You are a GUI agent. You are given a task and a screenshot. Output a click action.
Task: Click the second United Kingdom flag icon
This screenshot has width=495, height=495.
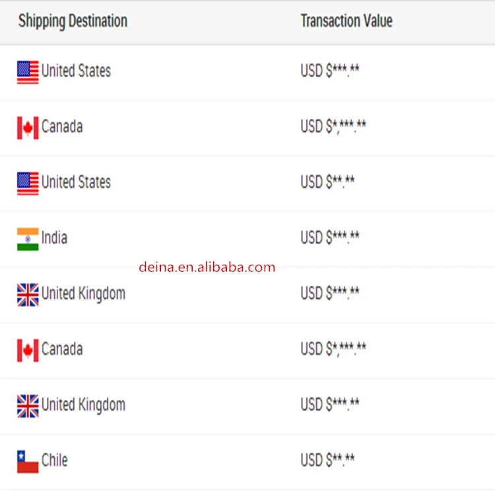tap(28, 406)
